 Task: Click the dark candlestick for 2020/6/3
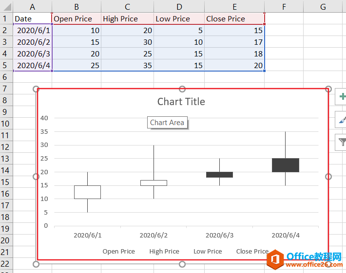coord(220,175)
